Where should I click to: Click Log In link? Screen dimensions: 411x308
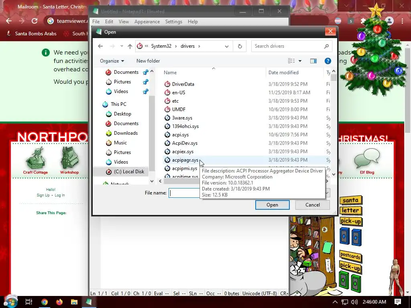point(60,195)
